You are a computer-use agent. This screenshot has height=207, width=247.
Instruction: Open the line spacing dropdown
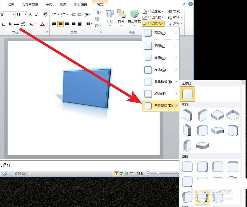[x=90, y=15]
